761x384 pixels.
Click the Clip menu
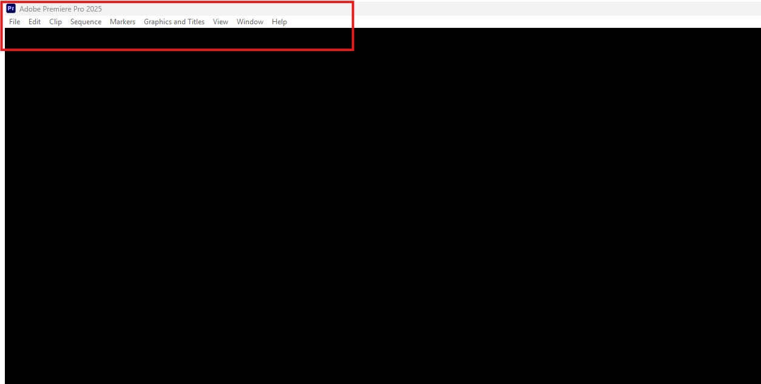pos(55,22)
